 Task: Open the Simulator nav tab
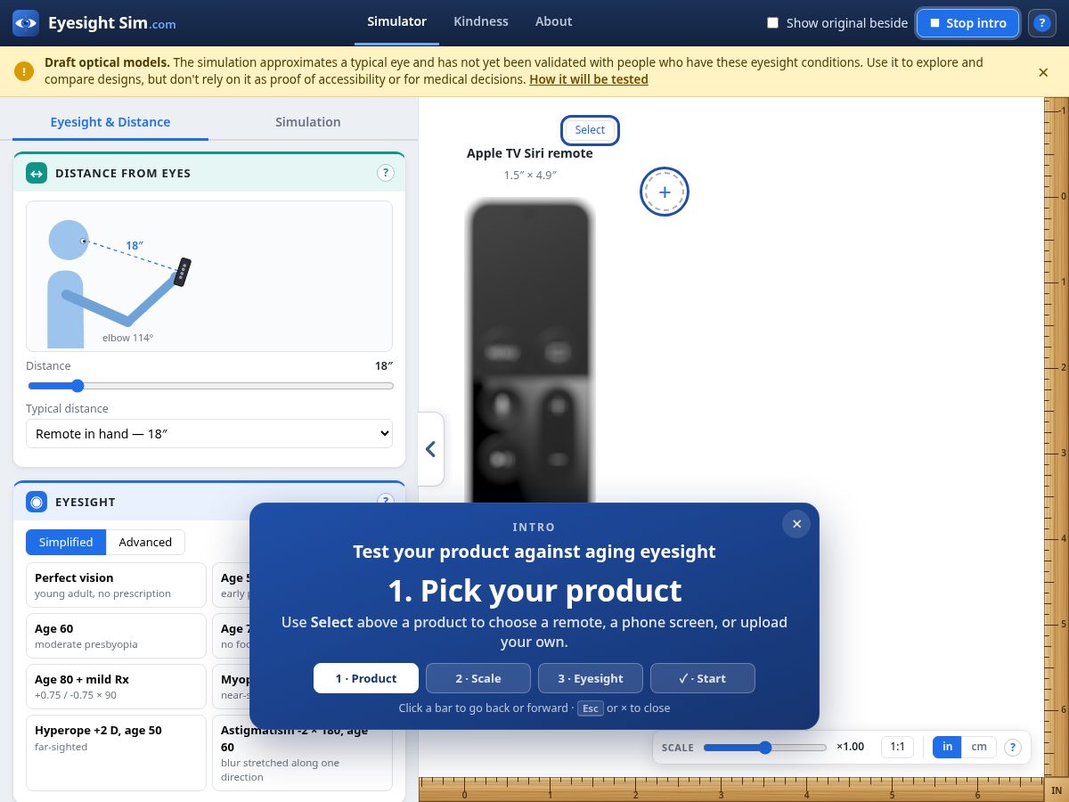pos(396,21)
